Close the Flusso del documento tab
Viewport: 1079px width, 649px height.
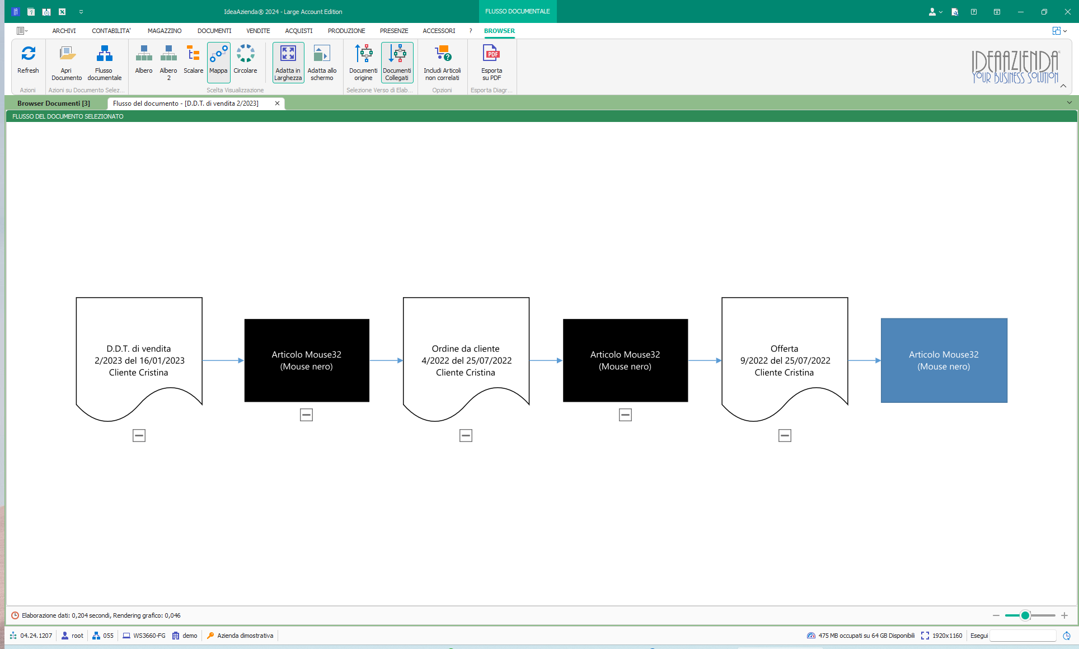coord(277,104)
